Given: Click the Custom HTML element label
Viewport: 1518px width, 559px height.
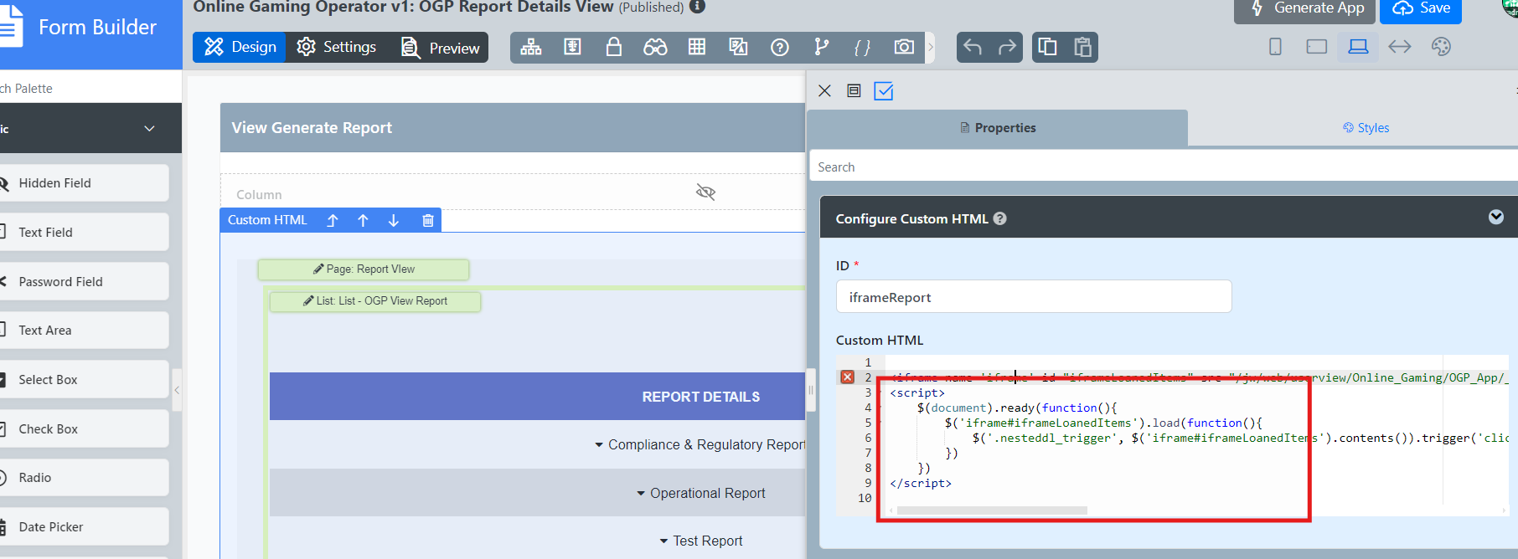Looking at the screenshot, I should click(267, 220).
